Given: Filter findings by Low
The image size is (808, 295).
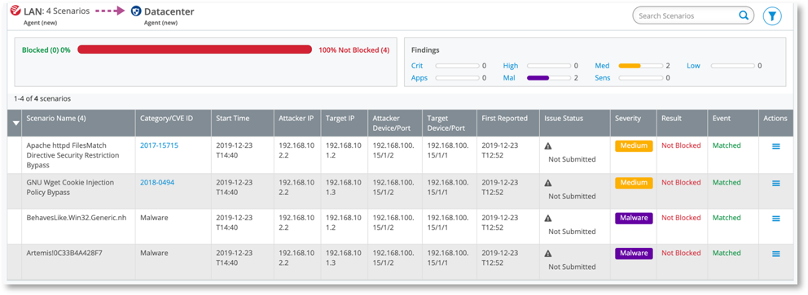Looking at the screenshot, I should [693, 66].
